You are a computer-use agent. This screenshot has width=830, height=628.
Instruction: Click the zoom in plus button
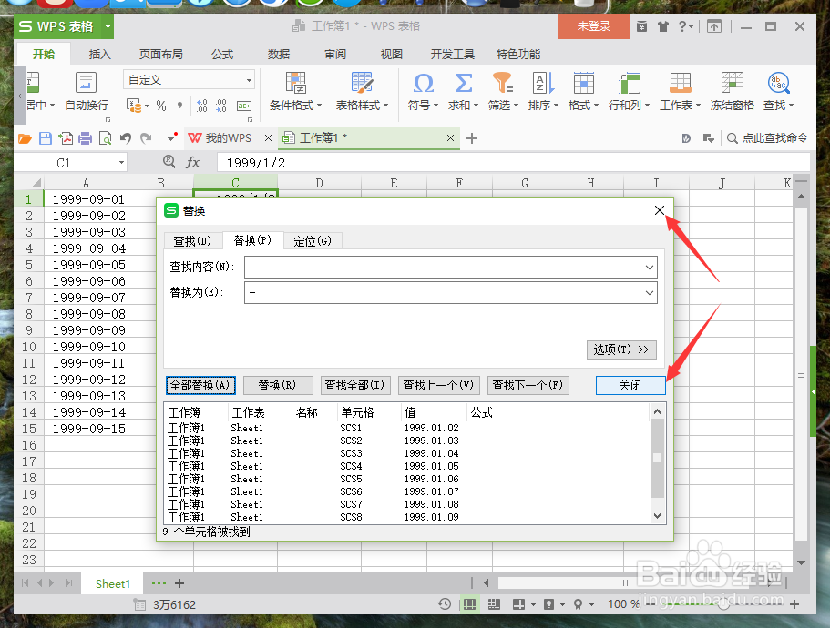(x=794, y=604)
